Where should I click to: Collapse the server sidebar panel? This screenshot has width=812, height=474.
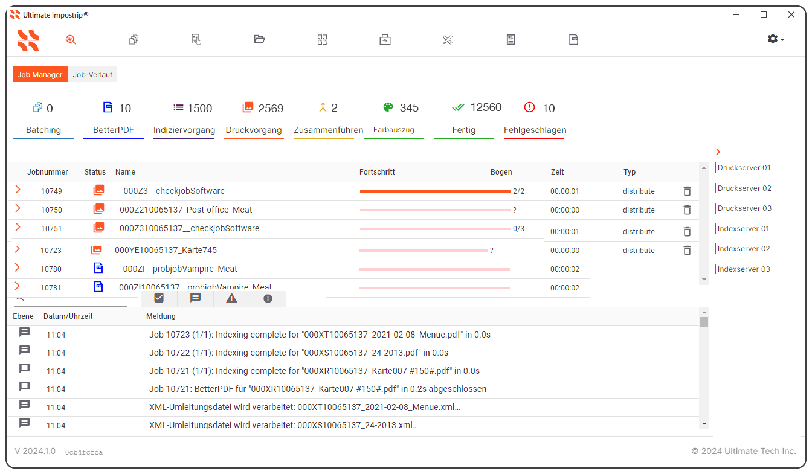(718, 152)
